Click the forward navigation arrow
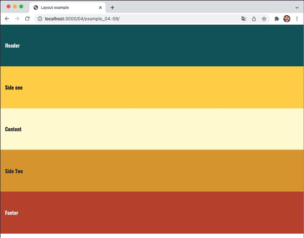The image size is (304, 238). click(x=17, y=18)
